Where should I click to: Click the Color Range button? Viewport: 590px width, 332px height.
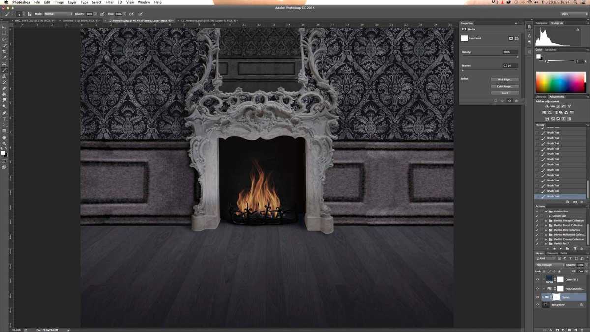(505, 86)
